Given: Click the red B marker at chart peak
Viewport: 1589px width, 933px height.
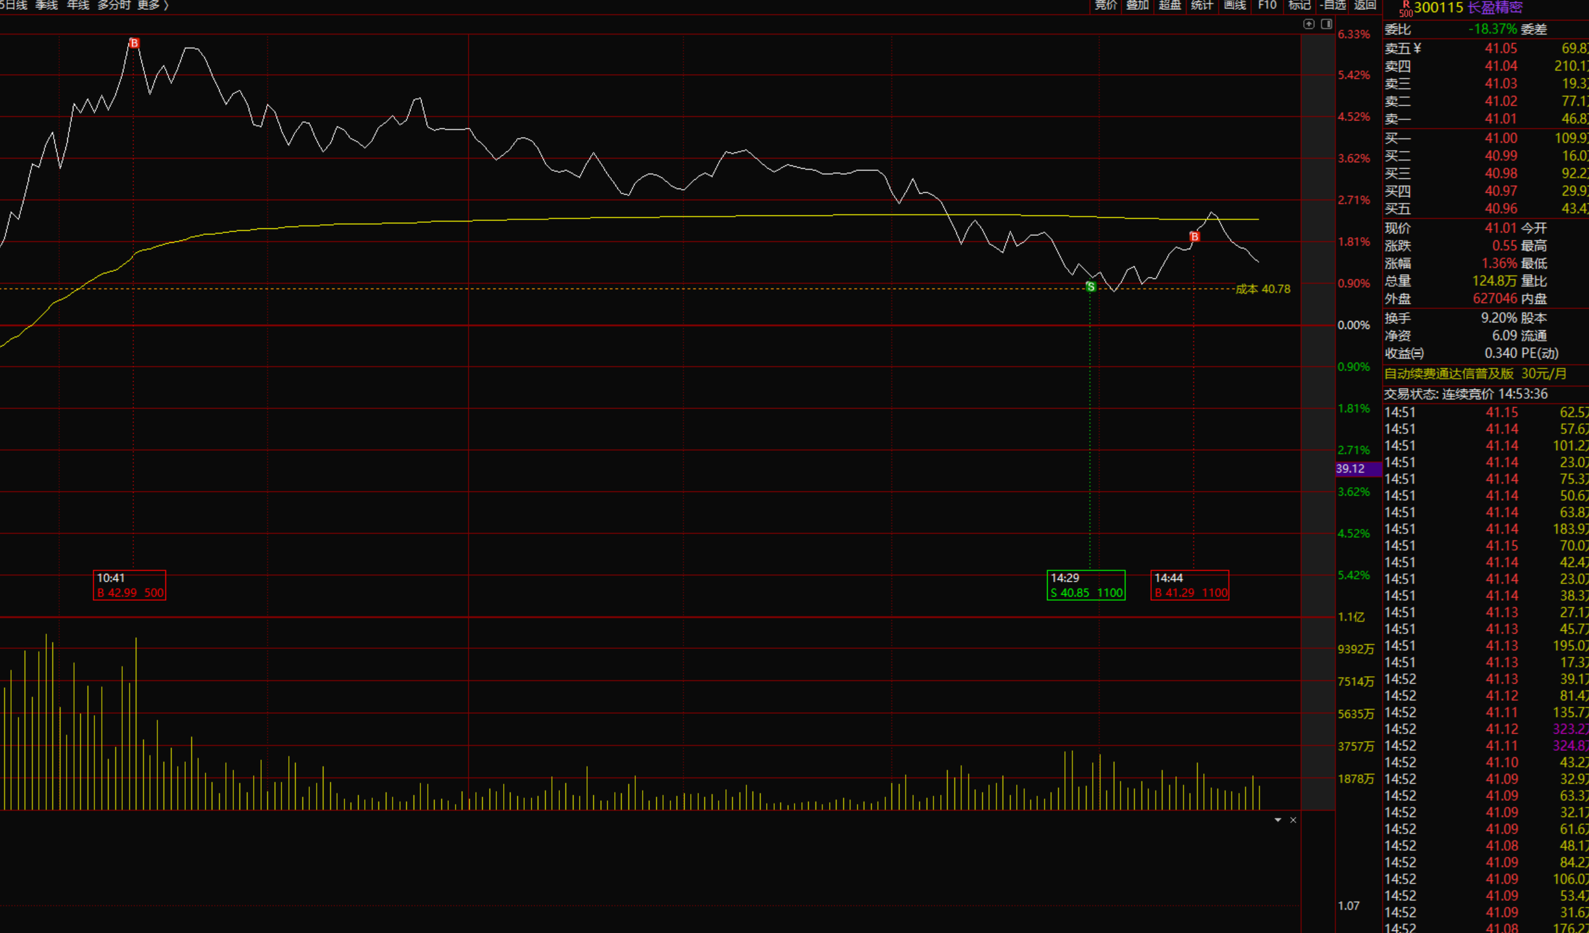Looking at the screenshot, I should pos(134,43).
